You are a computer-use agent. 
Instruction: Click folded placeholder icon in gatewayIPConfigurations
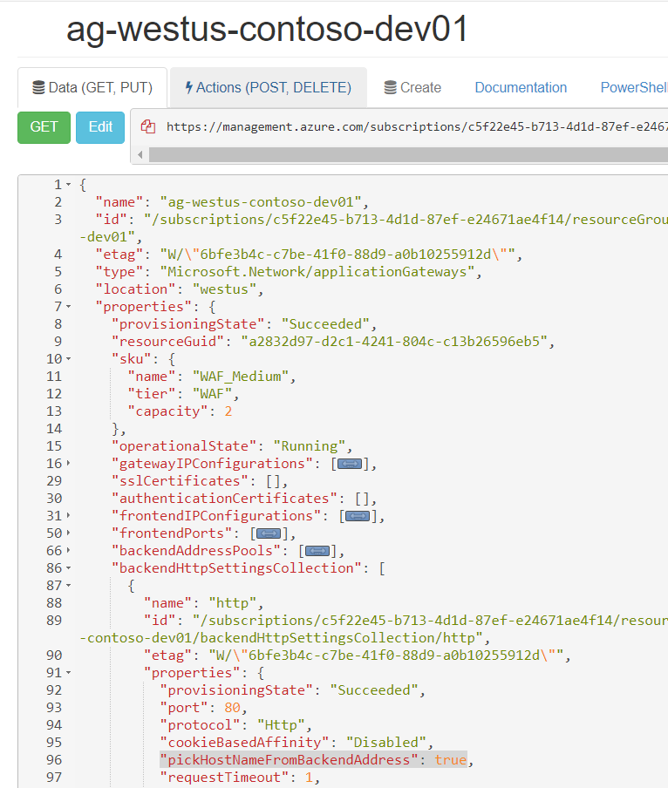(350, 464)
